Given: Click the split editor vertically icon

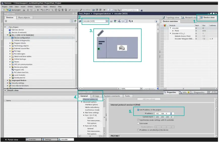Looking at the screenshot, I should click(x=112, y=10).
